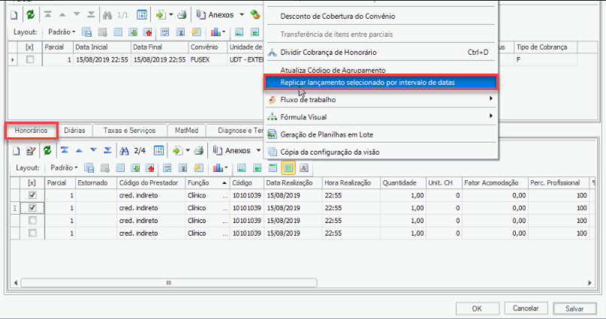Sort by Data Realização column header

(293, 183)
